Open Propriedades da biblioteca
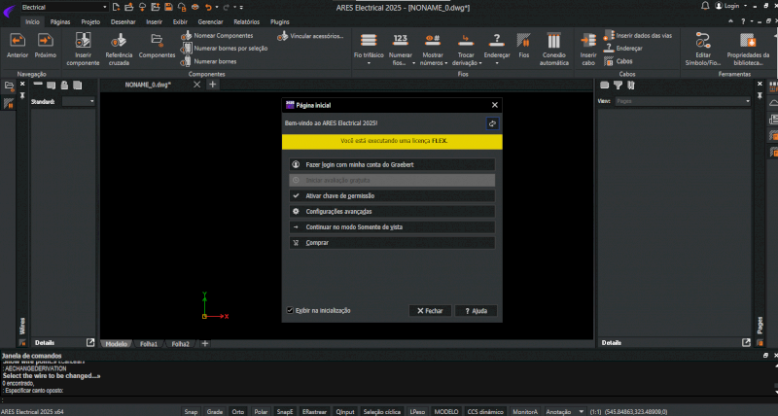 (x=748, y=49)
